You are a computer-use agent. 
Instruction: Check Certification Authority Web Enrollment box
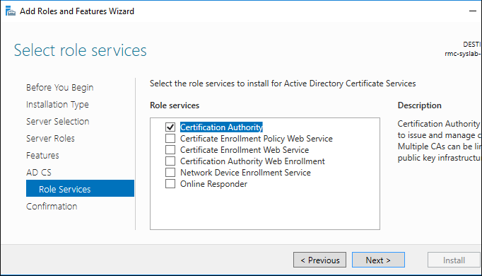pos(170,161)
